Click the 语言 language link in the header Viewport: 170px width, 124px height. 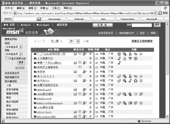click(142, 33)
